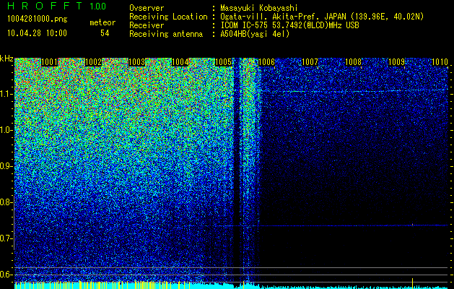The width and height of the screenshot is (454, 289).
Task: Click the 1.1 frequency axis label
Action: 6,95
